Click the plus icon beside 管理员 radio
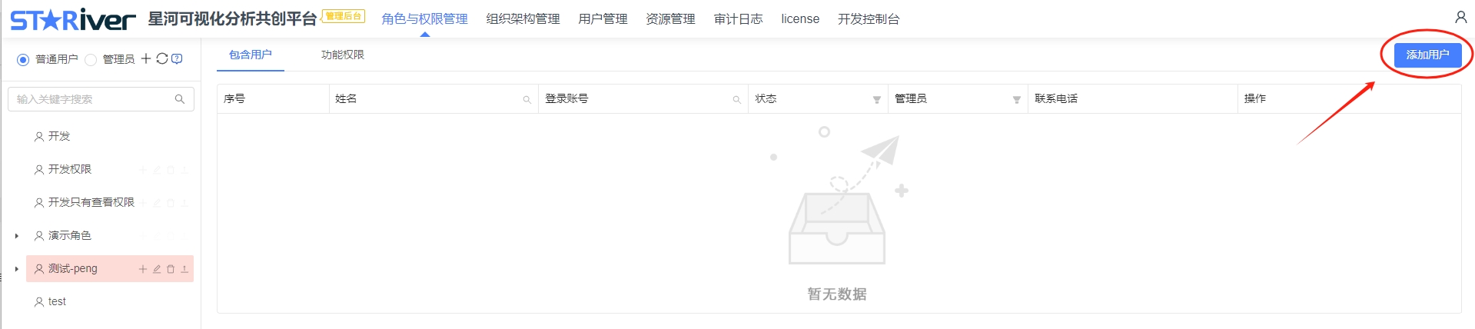 click(x=146, y=58)
